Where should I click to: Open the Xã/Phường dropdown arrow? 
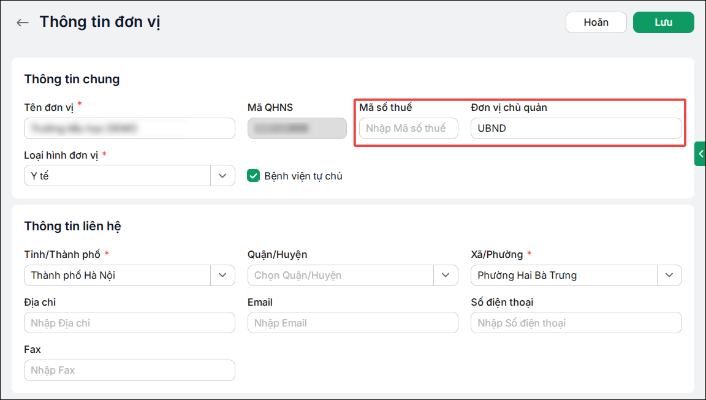[x=669, y=276]
